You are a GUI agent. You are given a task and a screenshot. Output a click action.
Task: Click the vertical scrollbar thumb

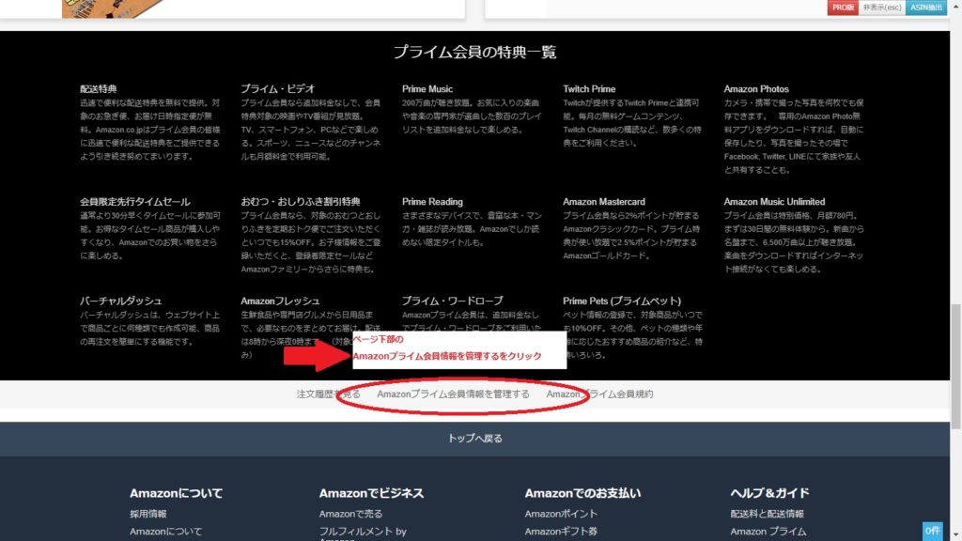tap(955, 366)
